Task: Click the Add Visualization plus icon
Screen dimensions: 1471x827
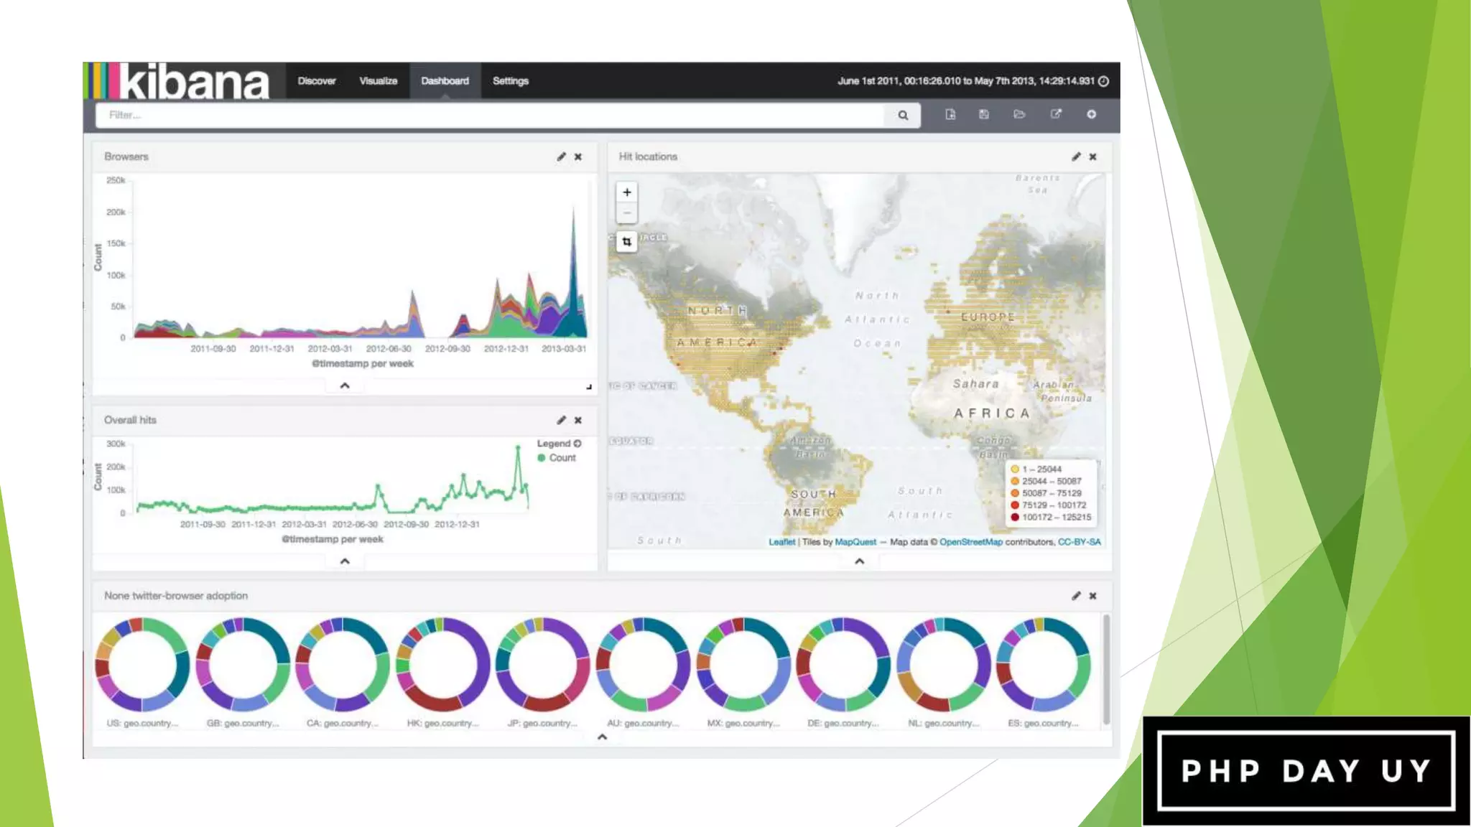Action: 1091,114
